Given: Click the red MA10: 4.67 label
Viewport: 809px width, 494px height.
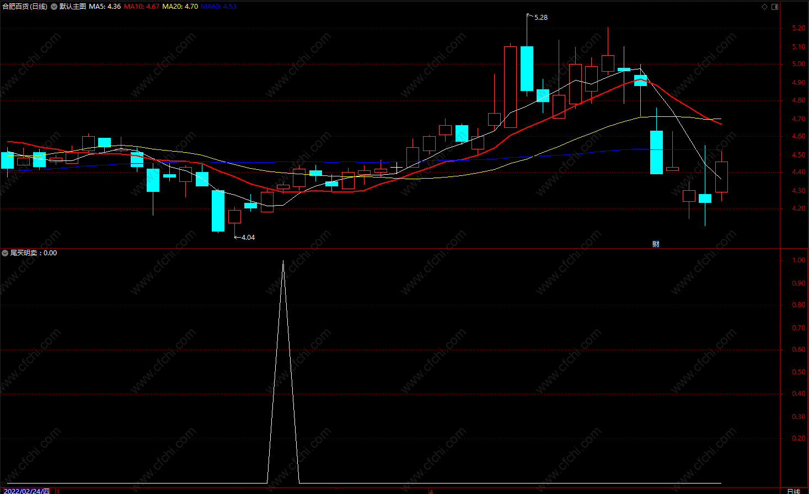Looking at the screenshot, I should coord(142,7).
